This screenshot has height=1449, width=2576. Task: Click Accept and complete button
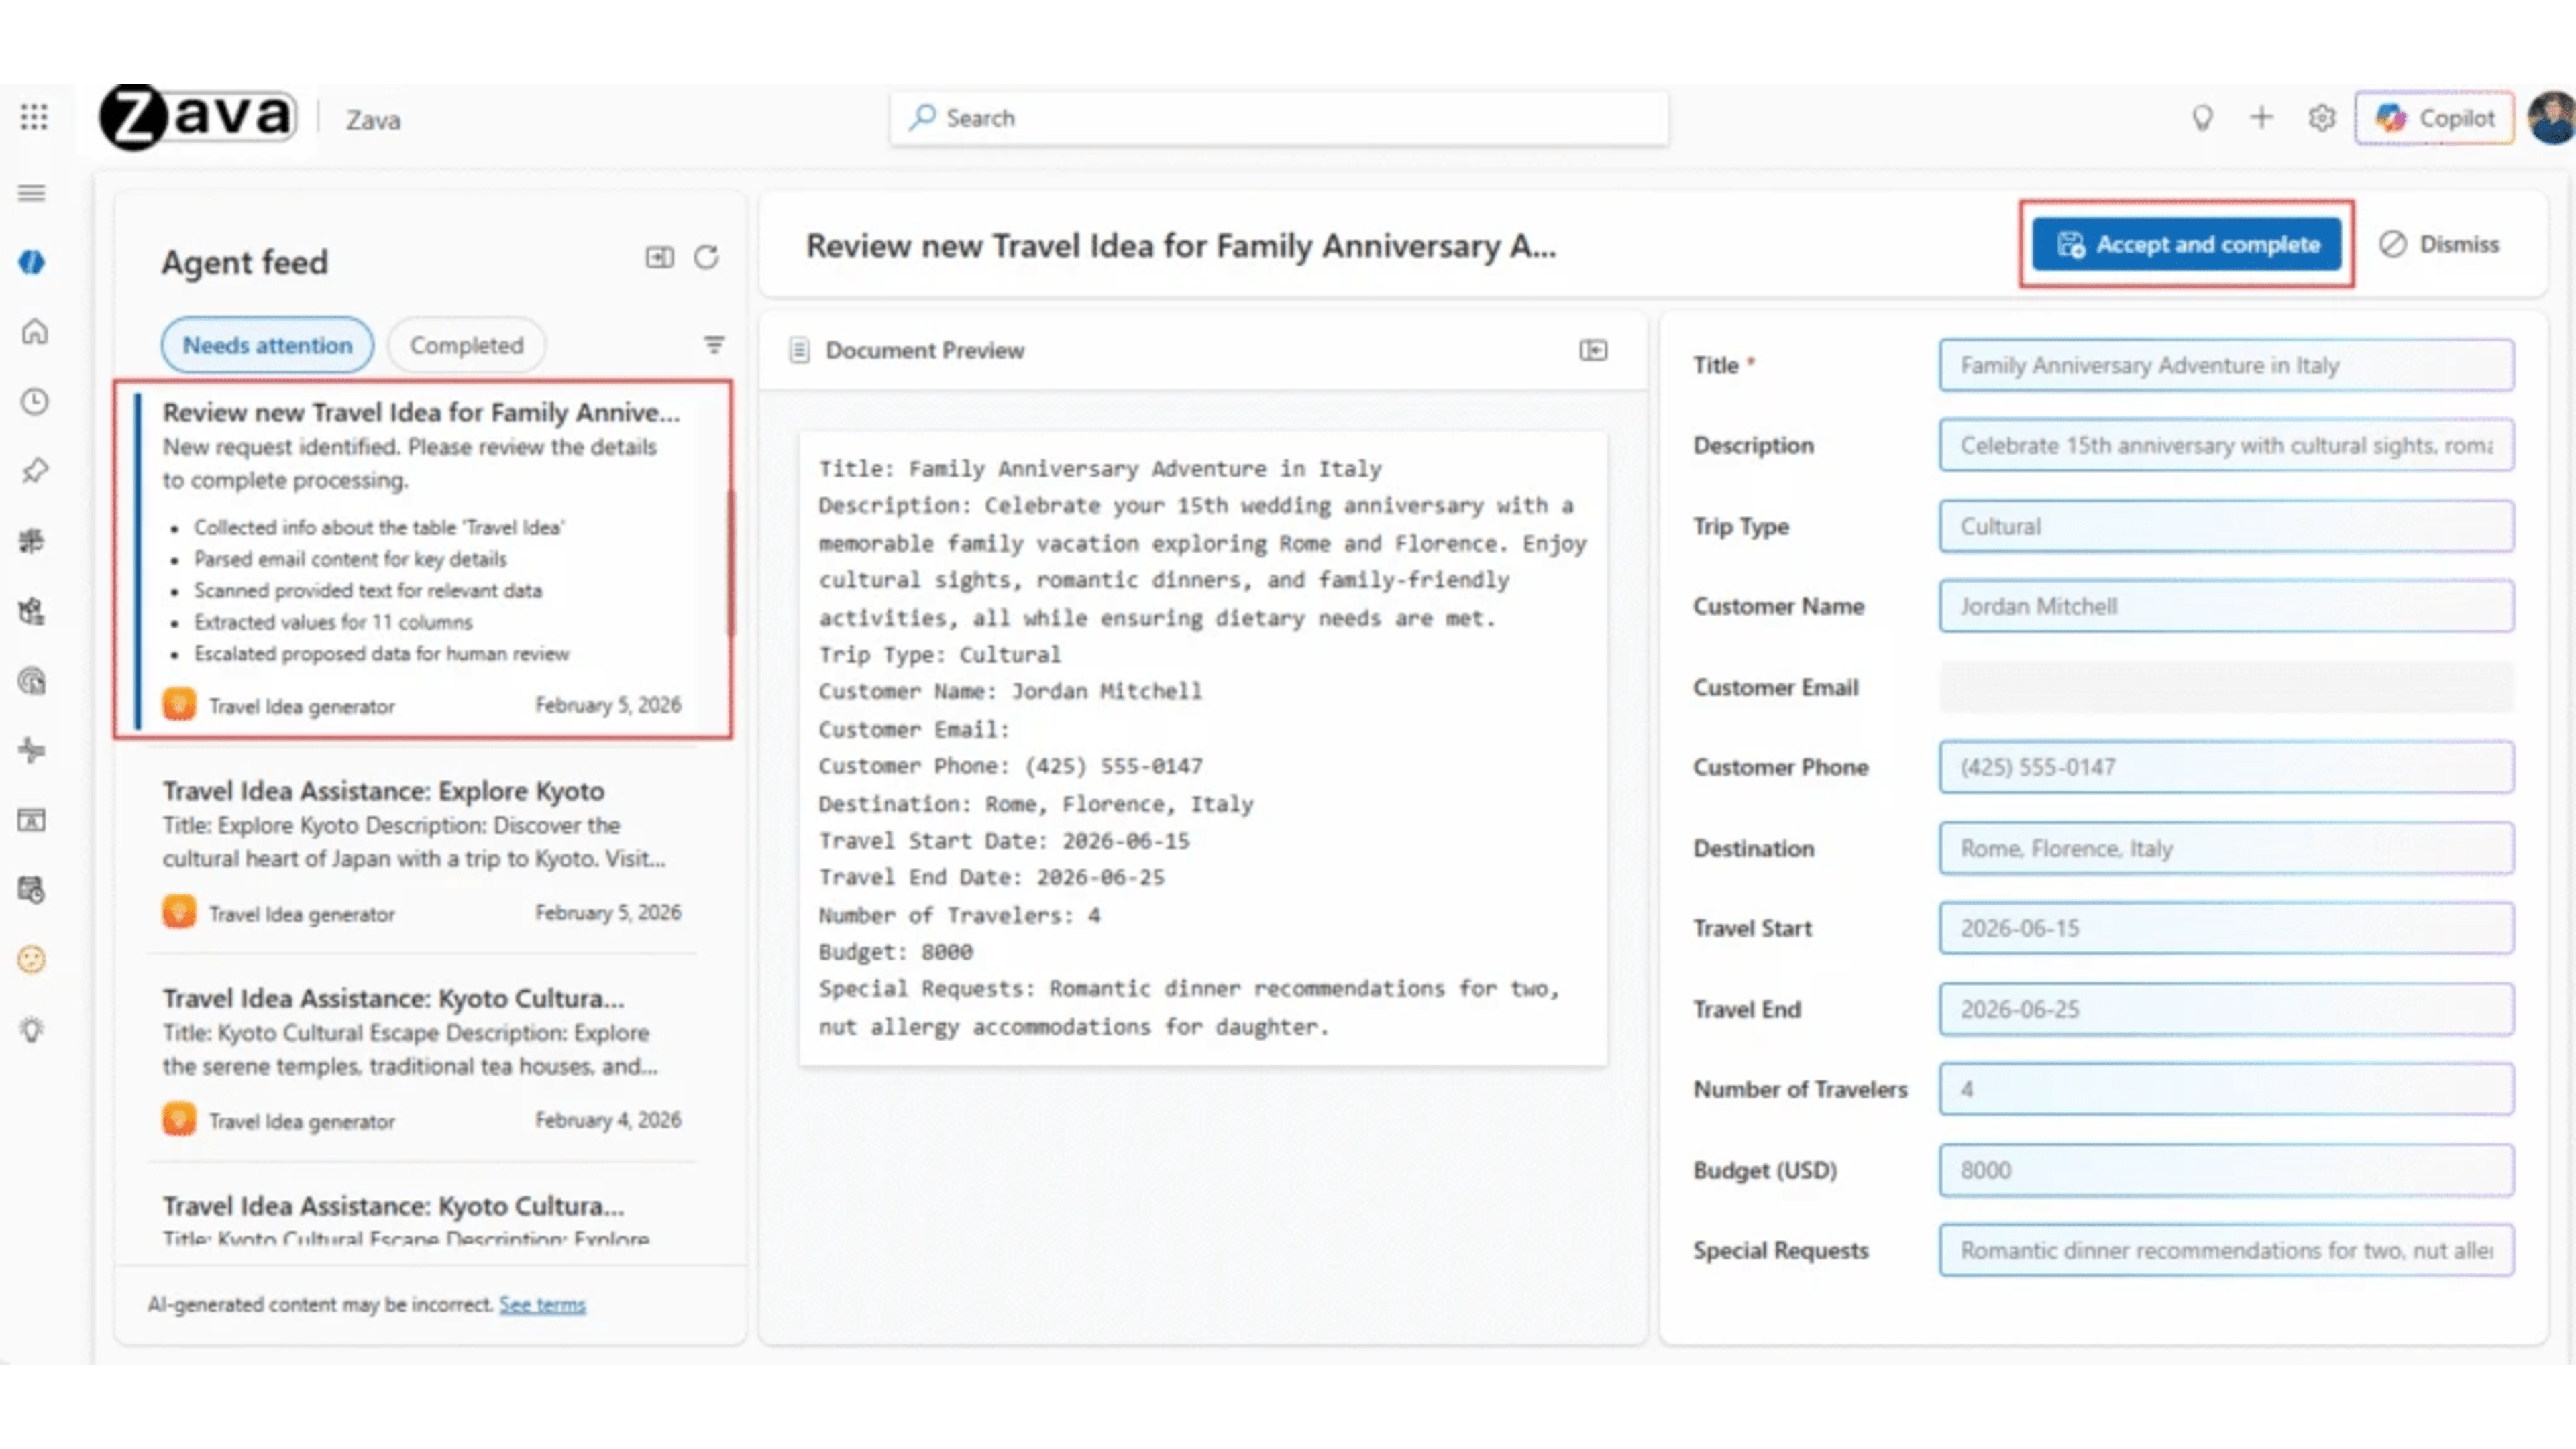(2186, 244)
